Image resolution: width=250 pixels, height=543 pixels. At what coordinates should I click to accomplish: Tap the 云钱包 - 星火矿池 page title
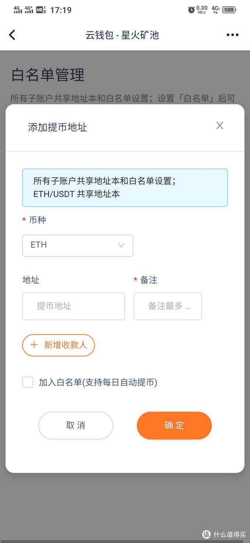pos(122,35)
